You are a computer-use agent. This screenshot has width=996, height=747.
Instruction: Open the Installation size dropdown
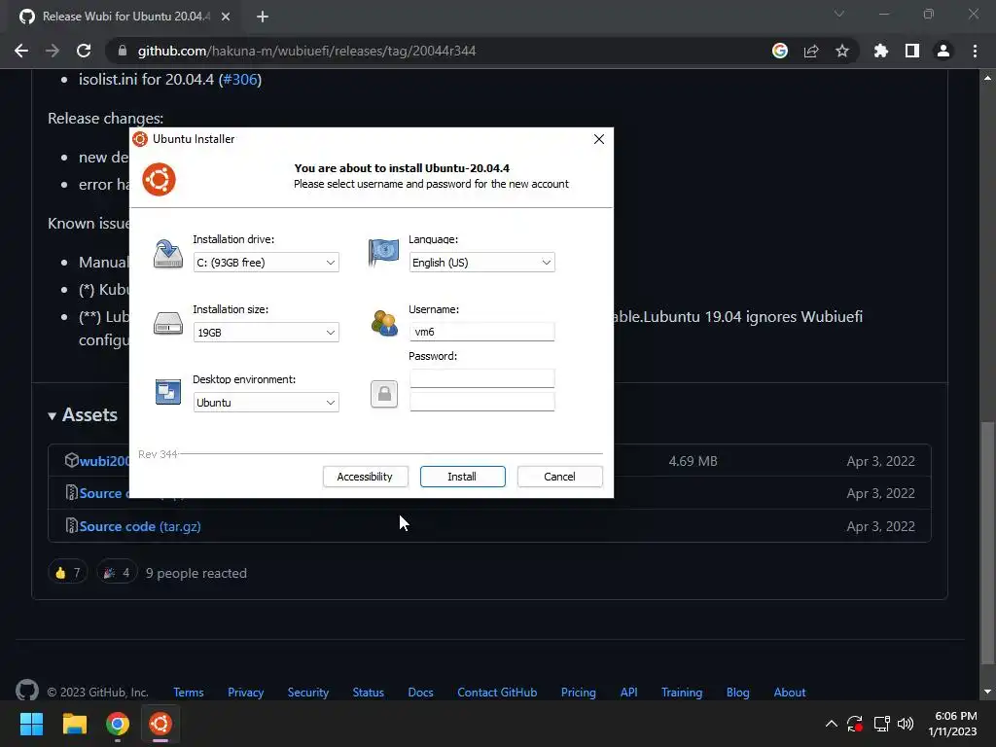[266, 333]
